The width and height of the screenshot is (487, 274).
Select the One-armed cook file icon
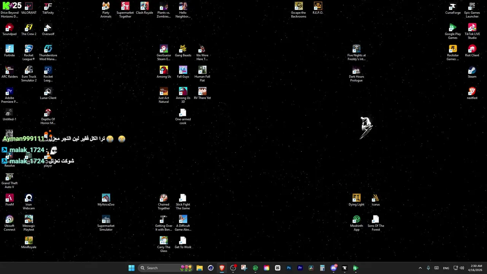pos(183,117)
